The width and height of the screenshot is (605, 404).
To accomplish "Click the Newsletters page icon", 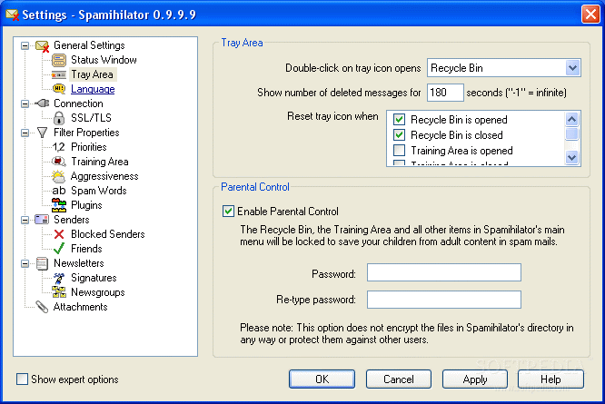I will 42,263.
